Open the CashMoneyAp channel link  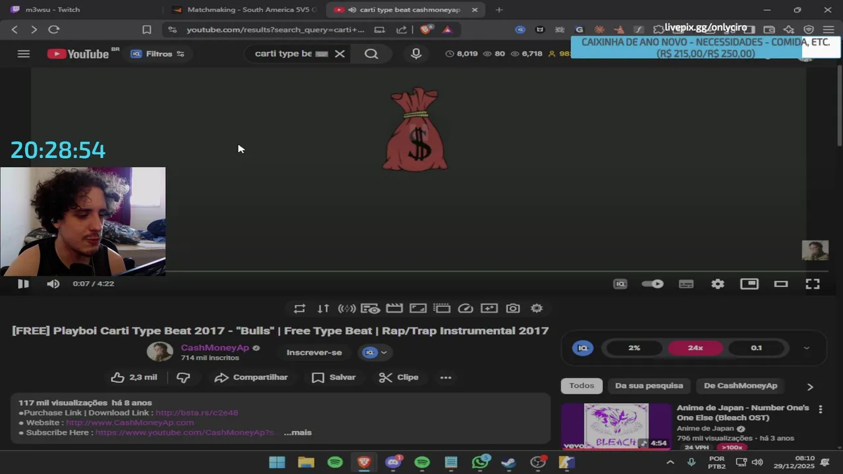[x=215, y=348]
